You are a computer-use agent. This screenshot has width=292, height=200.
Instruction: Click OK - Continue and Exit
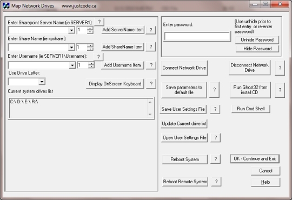coord(255,159)
